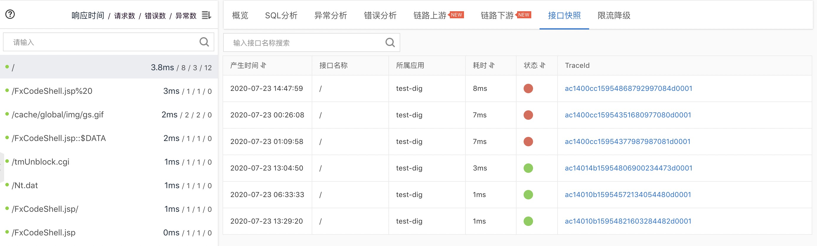Open trace ac14010b15954821603284482d0001
This screenshot has height=246, width=817.
tap(628, 221)
